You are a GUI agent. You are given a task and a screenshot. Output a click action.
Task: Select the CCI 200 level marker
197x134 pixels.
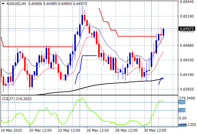click(182, 102)
